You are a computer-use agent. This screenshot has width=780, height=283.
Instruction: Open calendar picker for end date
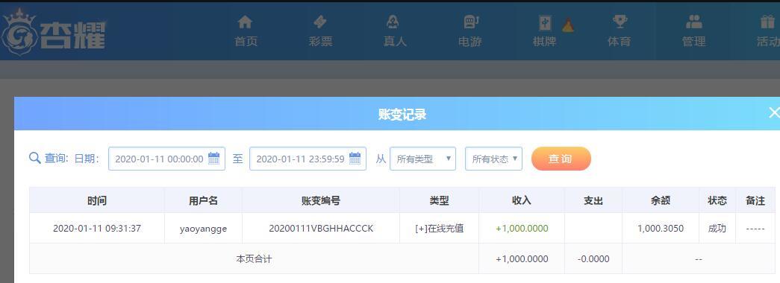[355, 159]
